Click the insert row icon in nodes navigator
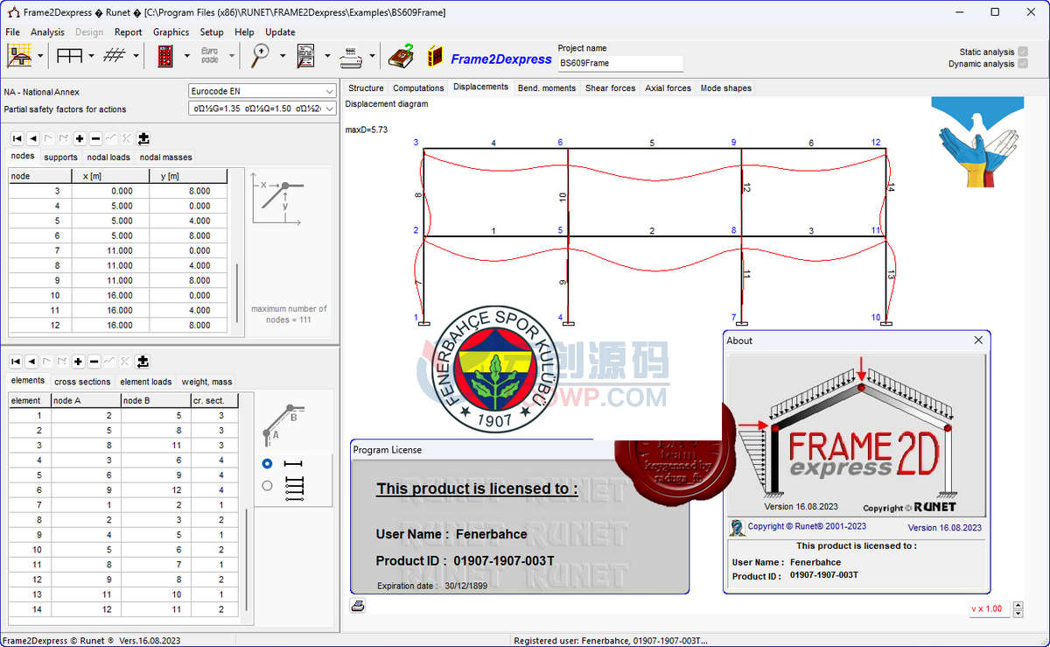The height and width of the screenshot is (647, 1050). [x=143, y=138]
